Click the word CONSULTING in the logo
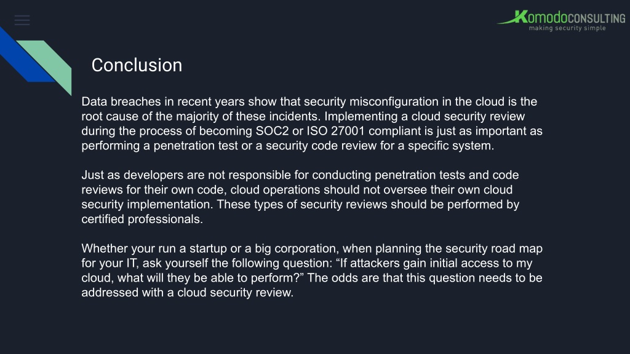Viewport: 630px width, 354px height. pyautogui.click(x=597, y=18)
